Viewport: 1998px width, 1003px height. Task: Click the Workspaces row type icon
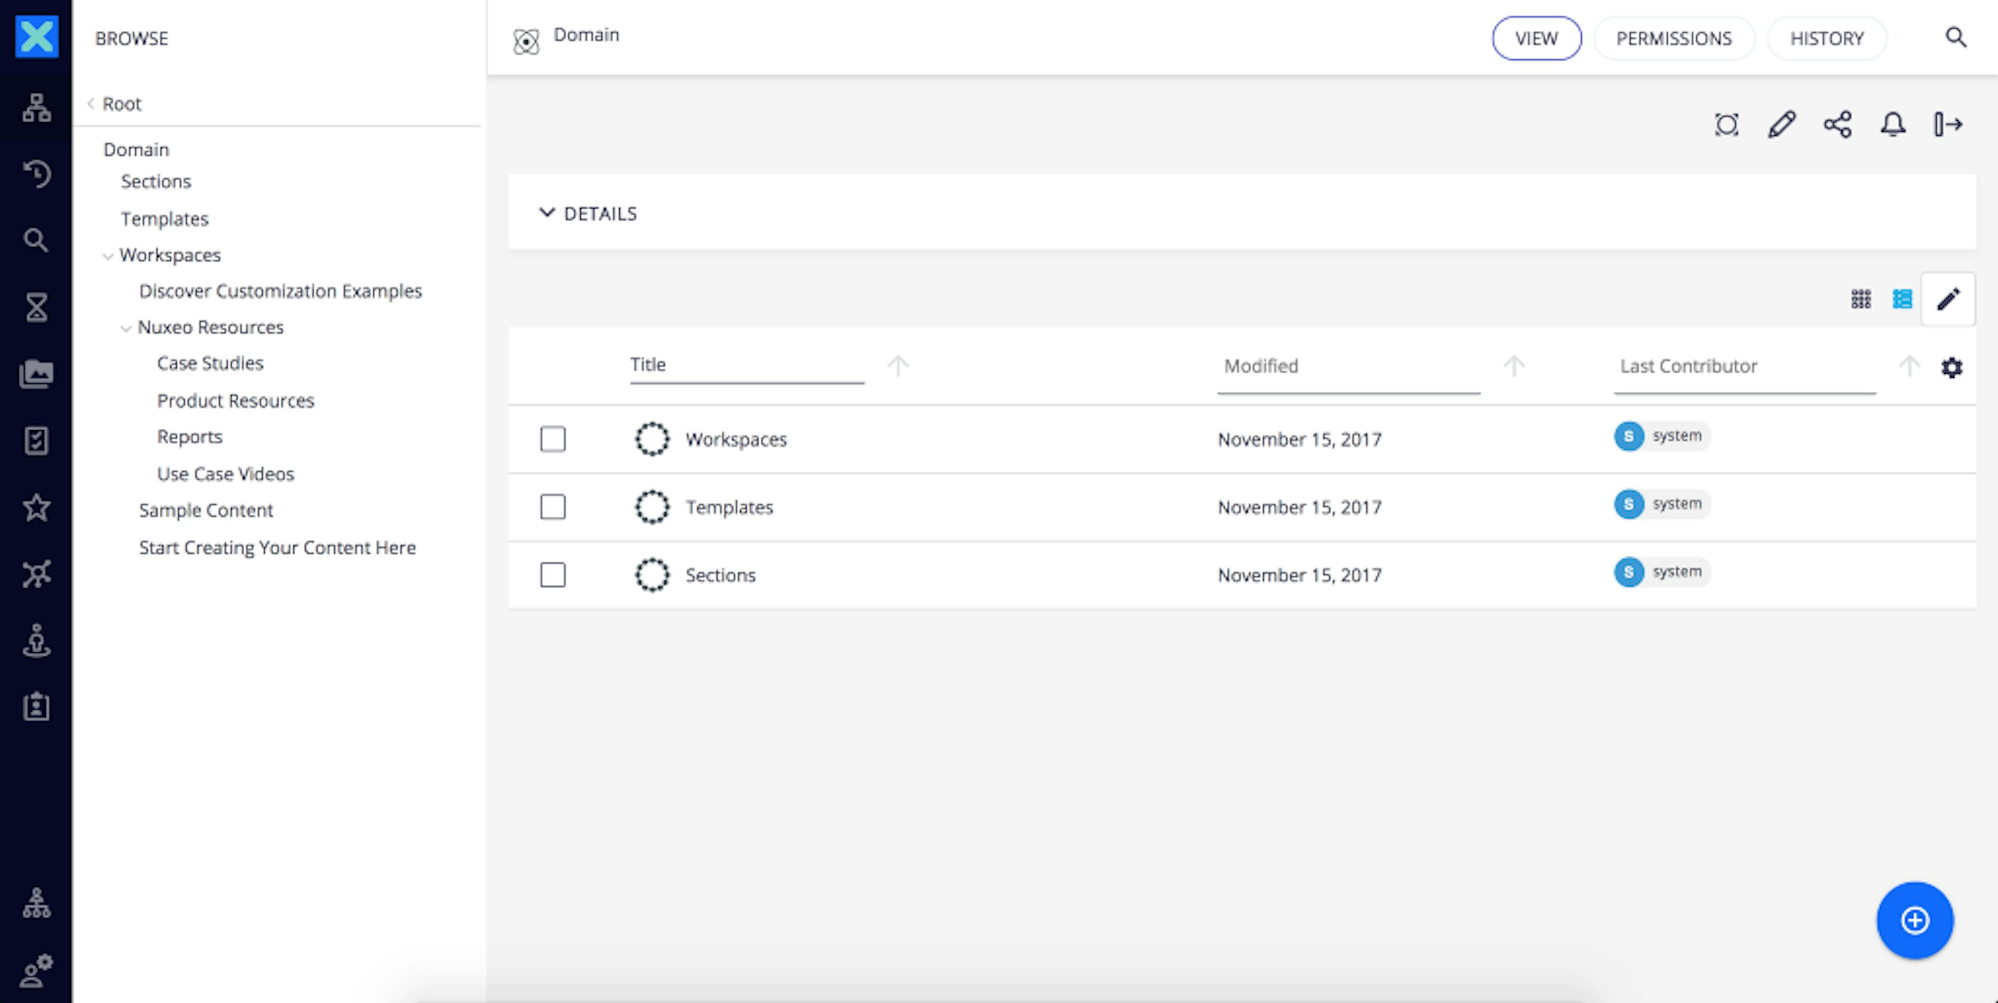click(x=652, y=439)
